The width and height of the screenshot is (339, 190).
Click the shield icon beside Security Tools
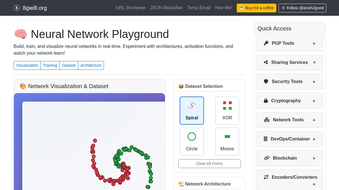266,81
